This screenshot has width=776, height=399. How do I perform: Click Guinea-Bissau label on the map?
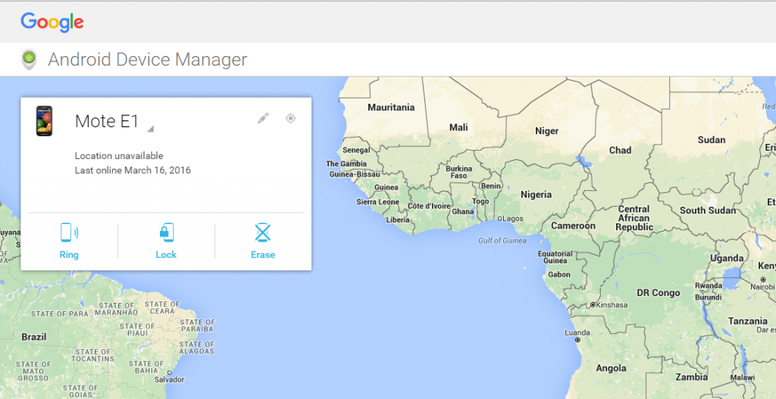click(355, 174)
